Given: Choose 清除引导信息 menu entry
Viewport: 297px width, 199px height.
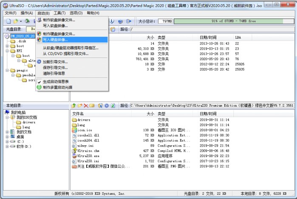Looking at the screenshot, I should 72,73.
